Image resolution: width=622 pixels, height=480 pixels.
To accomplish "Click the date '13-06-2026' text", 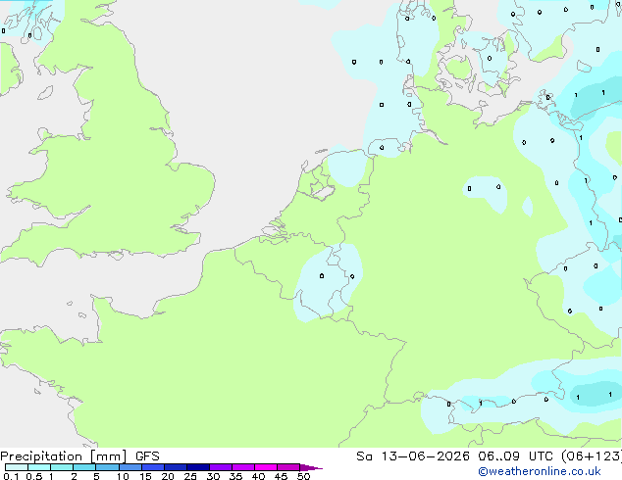I will pyautogui.click(x=425, y=456).
